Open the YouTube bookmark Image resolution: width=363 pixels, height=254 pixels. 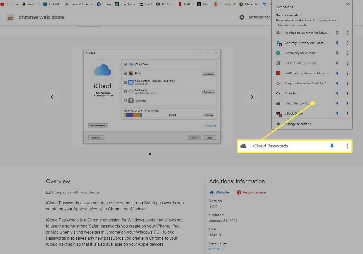[9, 4]
